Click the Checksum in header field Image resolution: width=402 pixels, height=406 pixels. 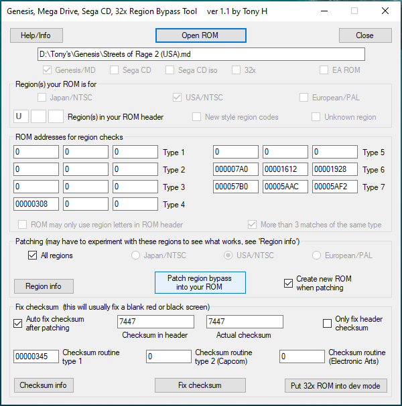click(155, 322)
